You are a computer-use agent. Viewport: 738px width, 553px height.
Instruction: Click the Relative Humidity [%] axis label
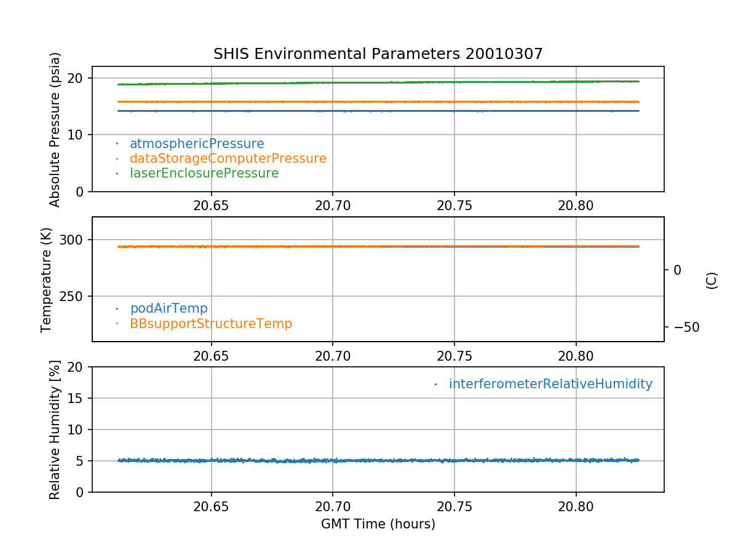coord(55,430)
